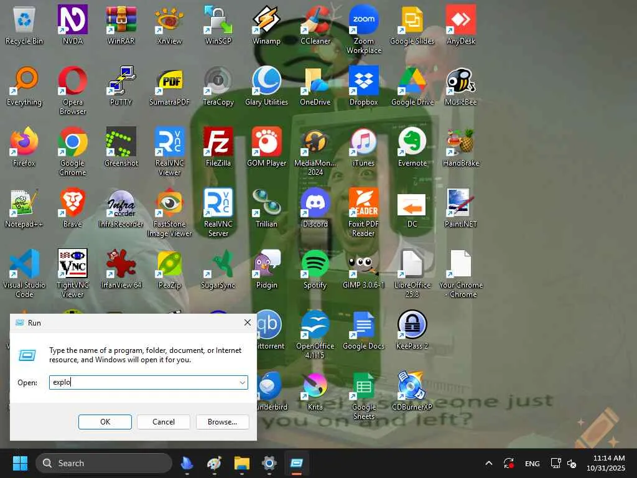
Task: Open the Spotify desktop shortcut
Action: tap(315, 269)
